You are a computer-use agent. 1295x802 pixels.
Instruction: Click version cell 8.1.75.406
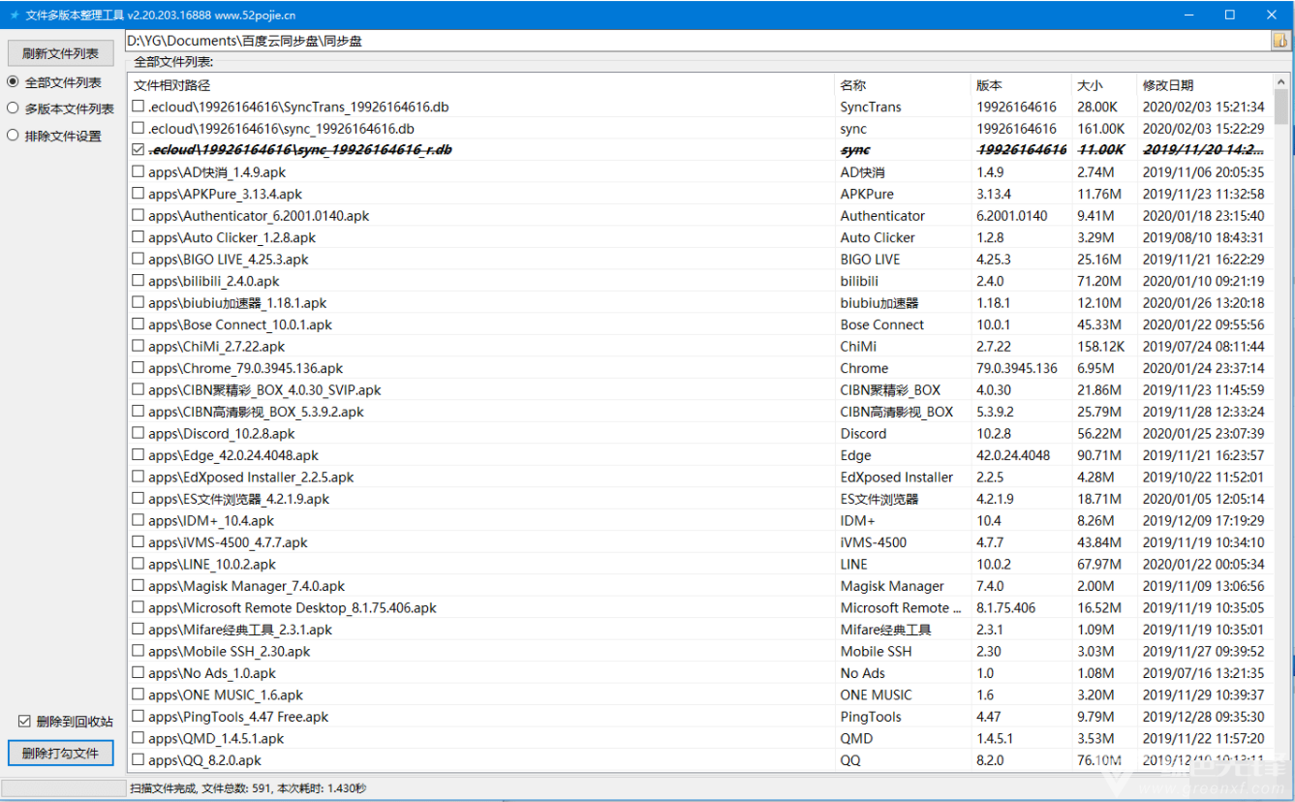[x=1005, y=608]
